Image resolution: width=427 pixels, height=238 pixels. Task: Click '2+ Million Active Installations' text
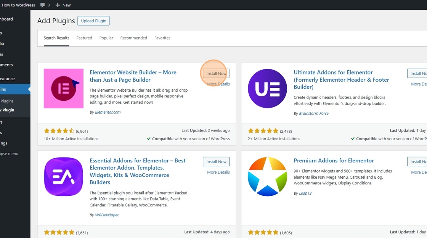tap(274, 139)
